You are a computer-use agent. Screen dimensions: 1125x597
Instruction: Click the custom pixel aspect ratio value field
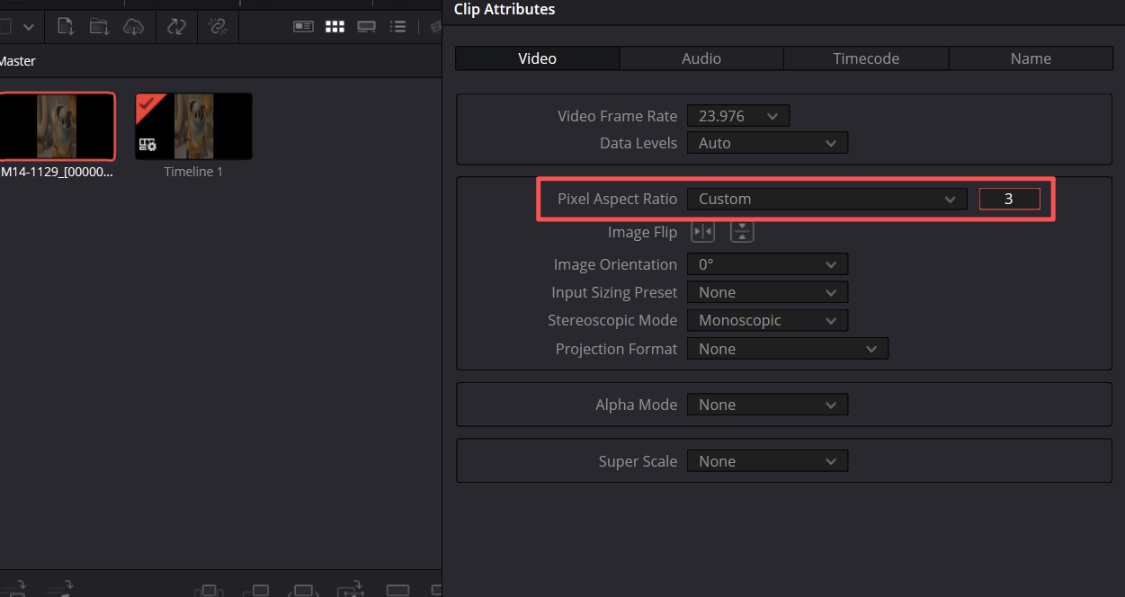click(x=1009, y=199)
